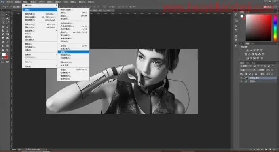This screenshot has width=279, height=152.
Task: Open the layer Opacity slider dropdown
Action: [272, 70]
